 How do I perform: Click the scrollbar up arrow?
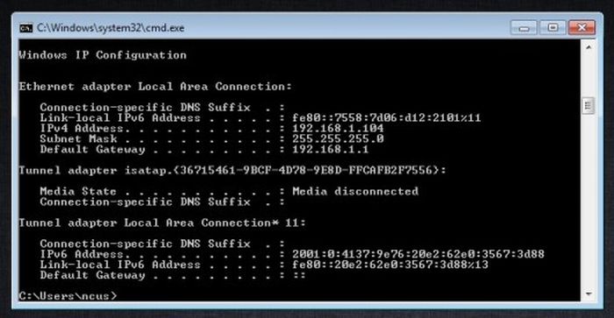click(x=589, y=47)
